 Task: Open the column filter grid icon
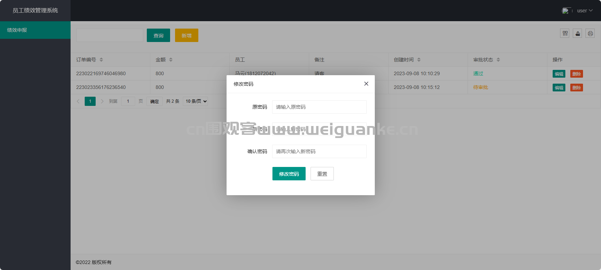pyautogui.click(x=565, y=34)
